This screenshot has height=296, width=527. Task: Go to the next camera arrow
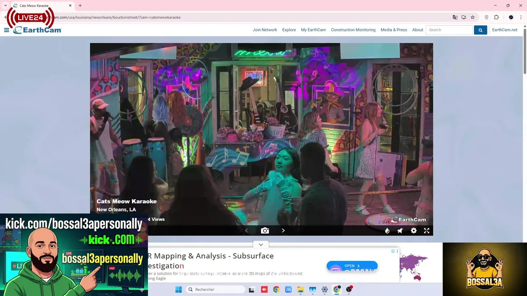(x=283, y=231)
